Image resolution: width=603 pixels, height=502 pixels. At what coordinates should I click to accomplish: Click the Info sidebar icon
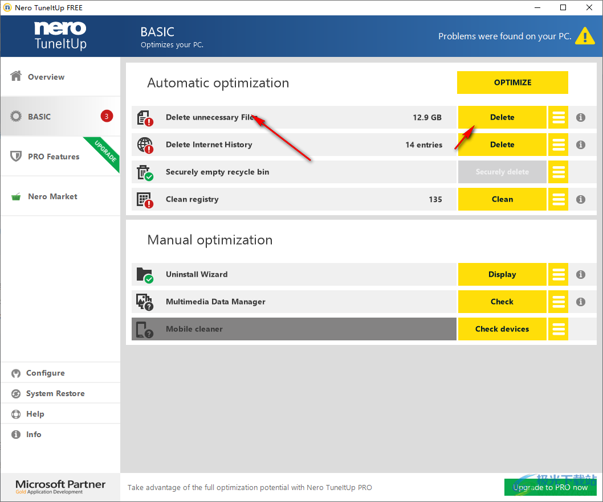pyautogui.click(x=16, y=434)
